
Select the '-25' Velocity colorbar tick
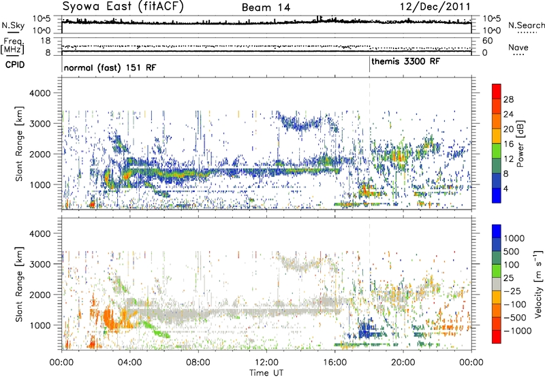coord(512,291)
